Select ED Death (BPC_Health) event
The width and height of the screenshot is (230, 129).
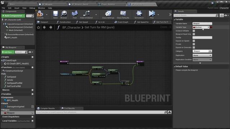coord(18,64)
